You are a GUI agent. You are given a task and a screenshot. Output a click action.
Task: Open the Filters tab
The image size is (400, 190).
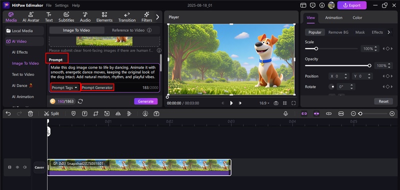[146, 17]
